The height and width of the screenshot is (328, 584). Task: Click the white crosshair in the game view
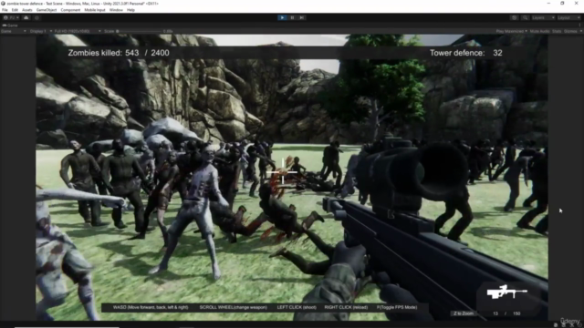click(x=282, y=172)
